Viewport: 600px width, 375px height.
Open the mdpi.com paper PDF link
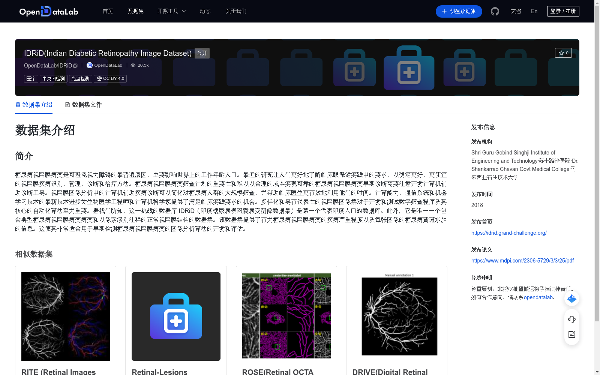[522, 261]
